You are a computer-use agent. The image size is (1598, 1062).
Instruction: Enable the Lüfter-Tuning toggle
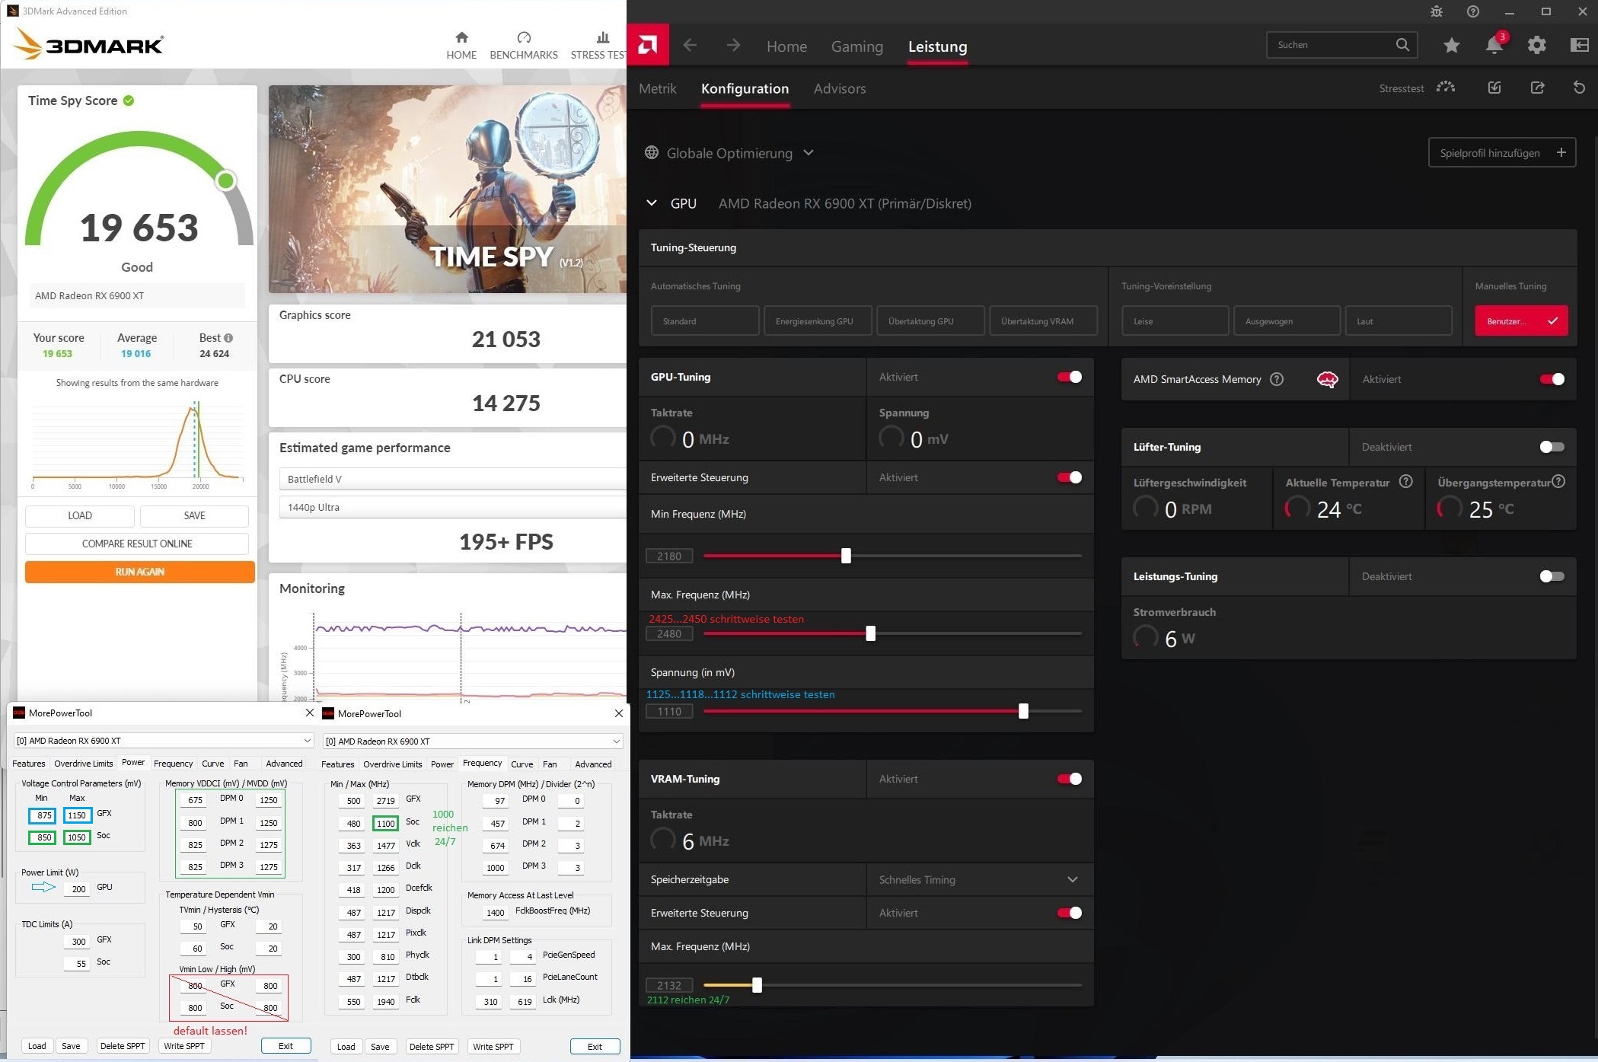pos(1551,447)
